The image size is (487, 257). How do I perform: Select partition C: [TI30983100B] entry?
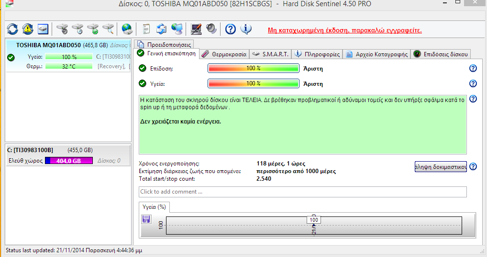point(68,155)
